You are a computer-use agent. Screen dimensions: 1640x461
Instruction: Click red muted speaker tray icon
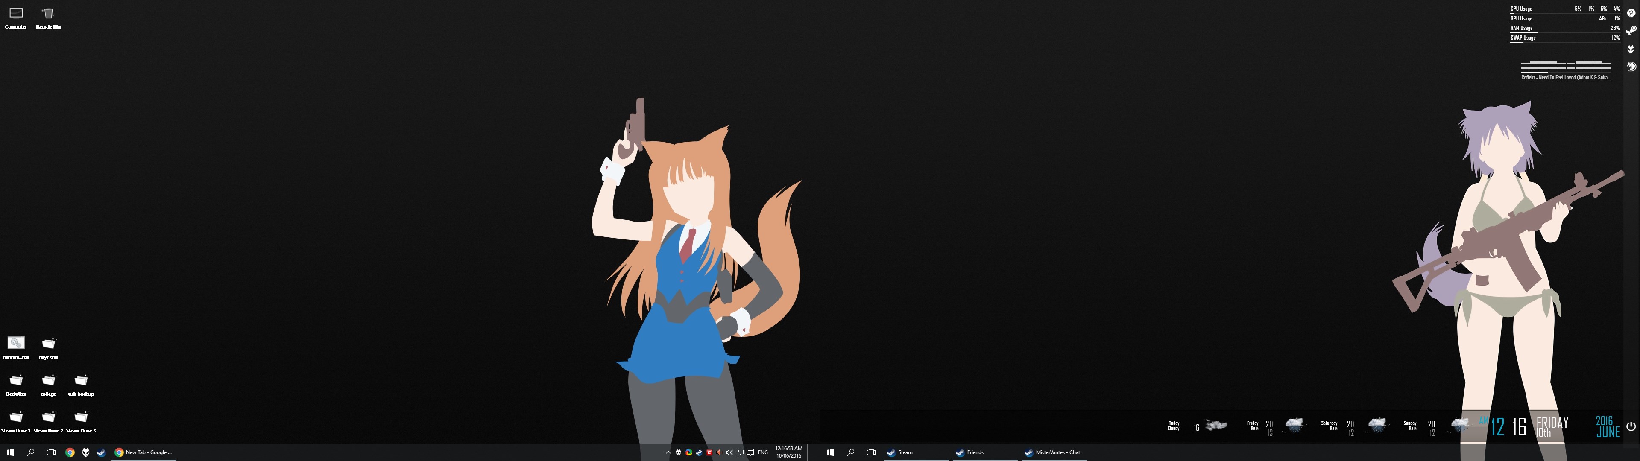pos(719,453)
